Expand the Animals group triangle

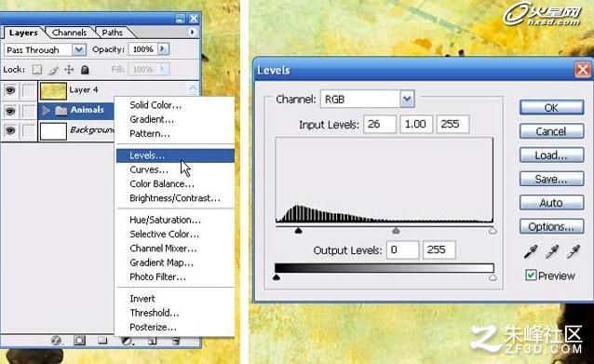[46, 110]
